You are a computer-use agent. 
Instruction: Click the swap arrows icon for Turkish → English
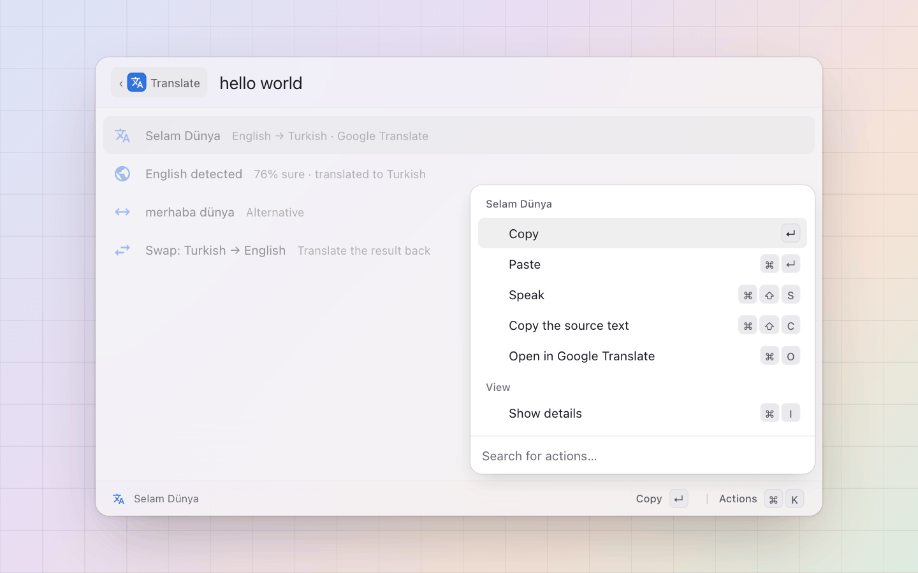[x=122, y=250]
